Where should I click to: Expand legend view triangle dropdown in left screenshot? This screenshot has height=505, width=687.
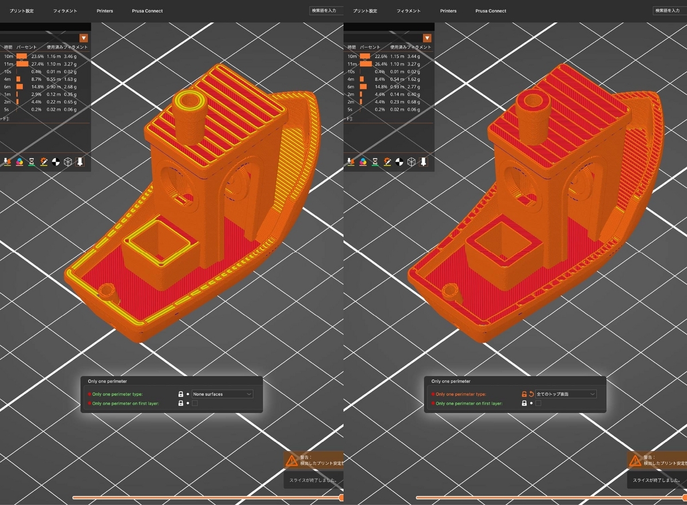pos(84,38)
